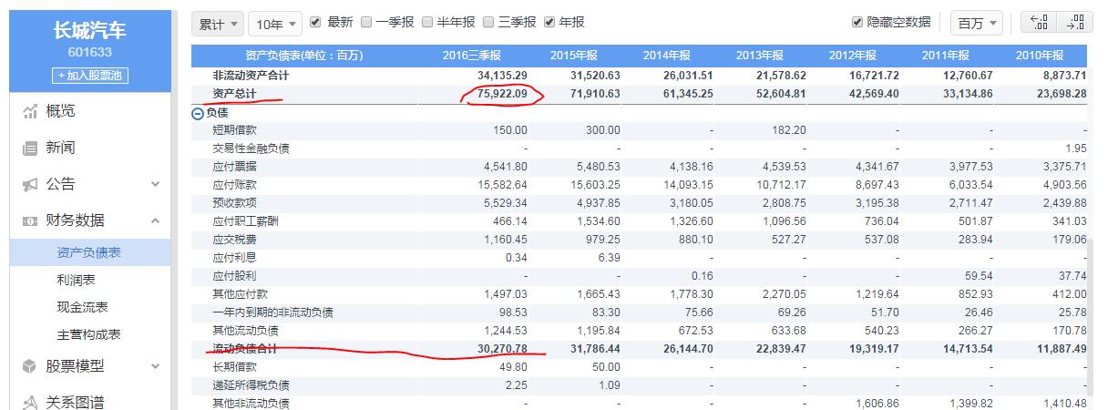
Task: Expand the 公告 chevron in sidebar
Action: tap(155, 184)
